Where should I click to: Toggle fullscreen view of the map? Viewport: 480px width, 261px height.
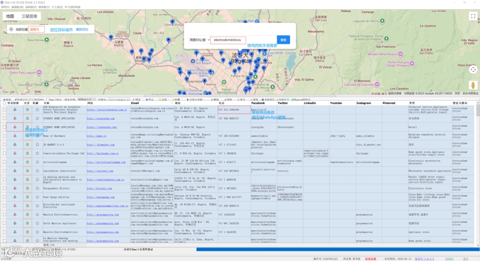click(x=473, y=16)
